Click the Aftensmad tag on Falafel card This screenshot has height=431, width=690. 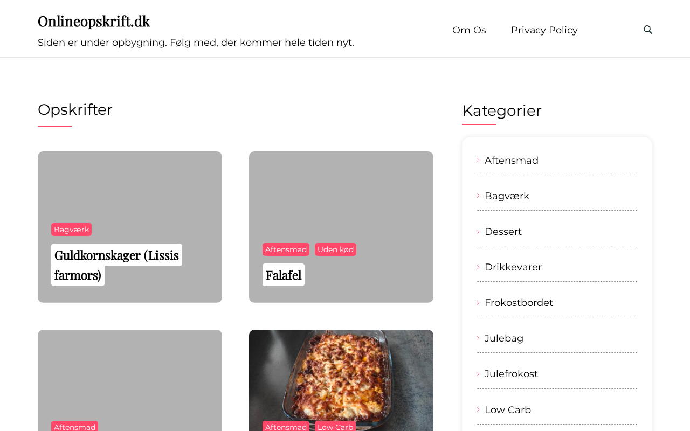click(x=286, y=249)
